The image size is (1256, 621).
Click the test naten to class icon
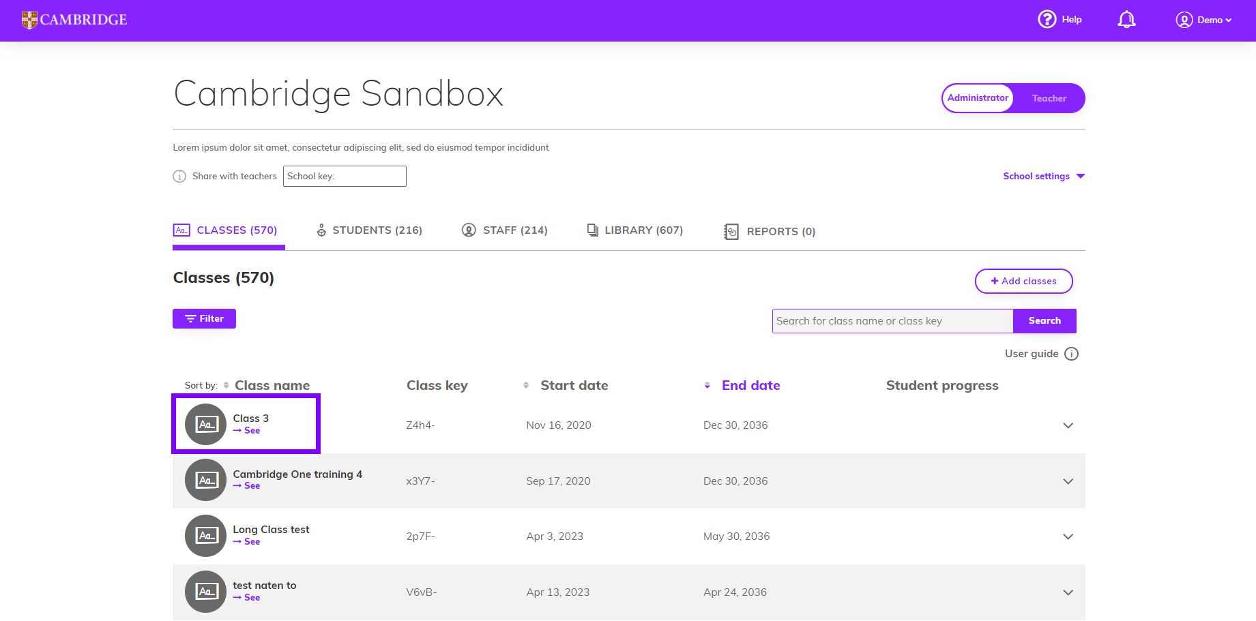click(205, 592)
